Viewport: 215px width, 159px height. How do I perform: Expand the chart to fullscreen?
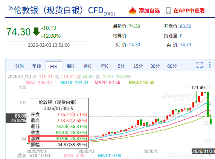pyautogui.click(x=200, y=65)
